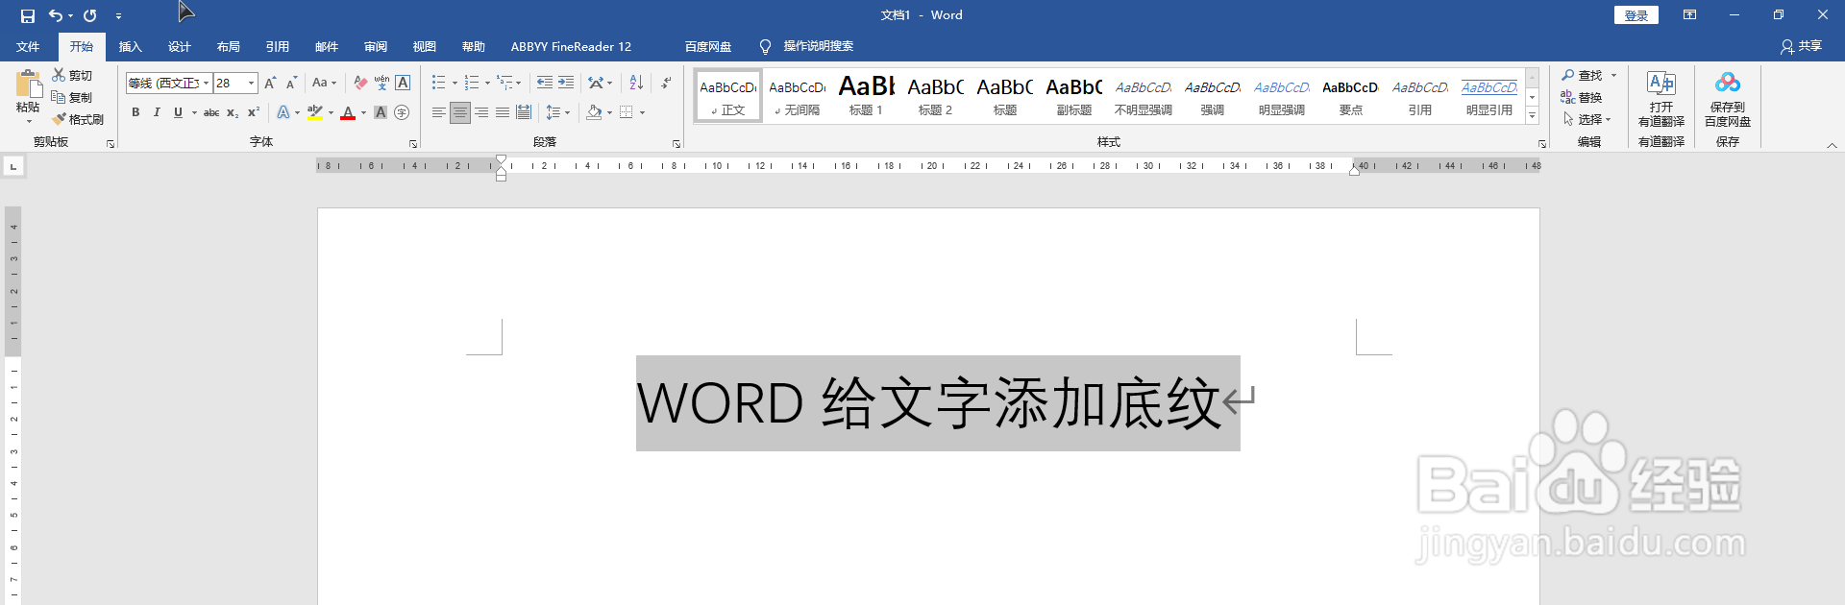Toggle subscript x₂ formatting
This screenshot has width=1845, height=605.
(233, 112)
